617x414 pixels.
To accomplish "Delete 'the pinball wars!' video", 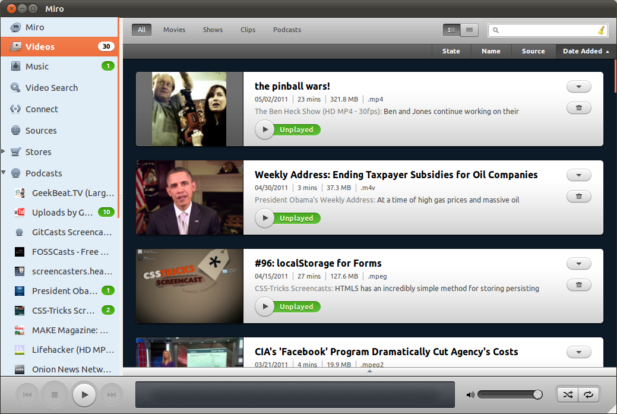I will [x=579, y=108].
